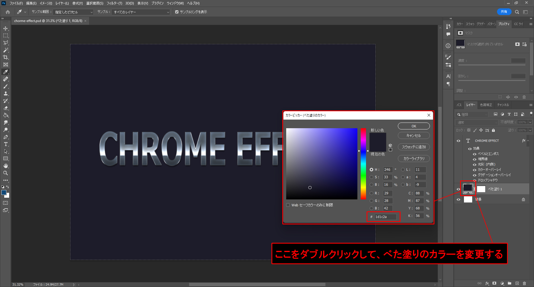
Task: Select the Crop tool
Action: pyautogui.click(x=6, y=57)
